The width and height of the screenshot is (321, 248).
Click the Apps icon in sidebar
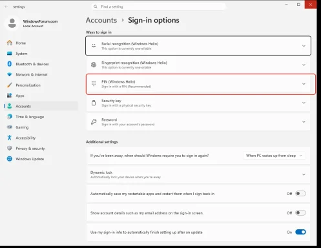[x=10, y=96]
